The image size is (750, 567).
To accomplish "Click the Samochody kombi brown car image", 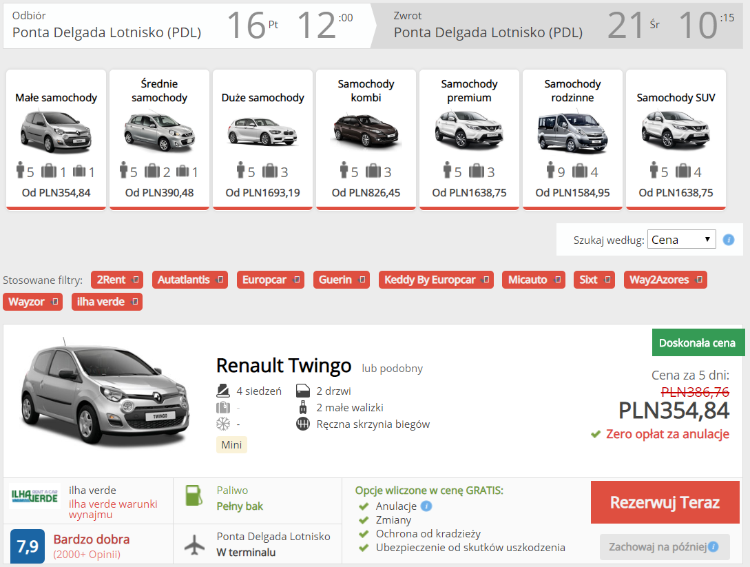I will point(366,130).
